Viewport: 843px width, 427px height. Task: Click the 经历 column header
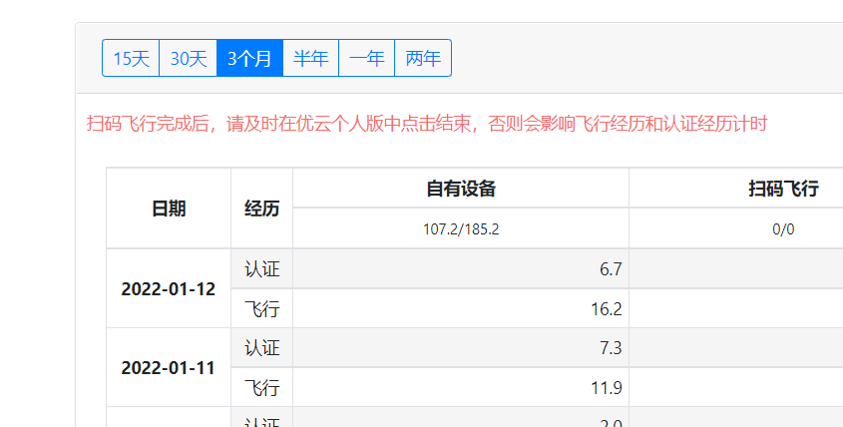(261, 209)
